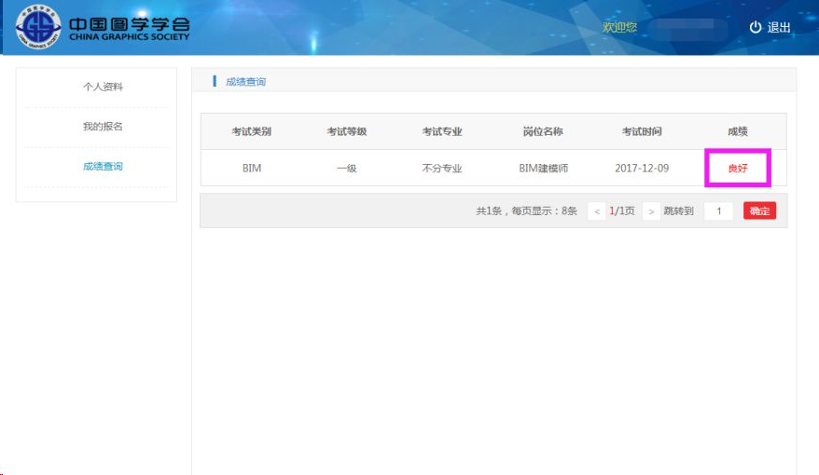Click the 2017-12-09 exam date cell
The image size is (819, 475).
(642, 168)
